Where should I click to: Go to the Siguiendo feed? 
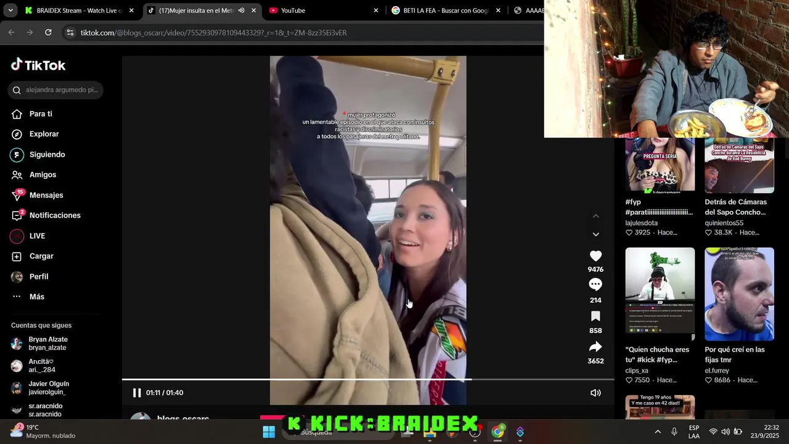47,154
